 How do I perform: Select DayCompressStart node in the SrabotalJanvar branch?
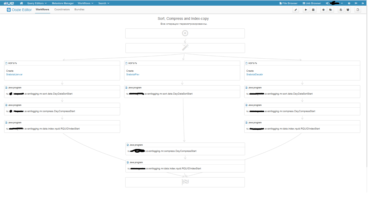pyautogui.click(x=62, y=109)
